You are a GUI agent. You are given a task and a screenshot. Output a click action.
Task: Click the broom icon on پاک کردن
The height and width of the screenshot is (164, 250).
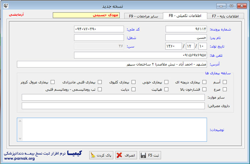(x=93, y=155)
